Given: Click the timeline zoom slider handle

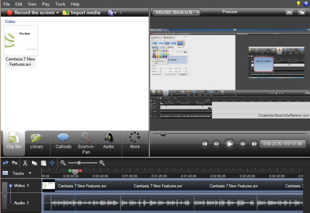Looking at the screenshot, I should [x=79, y=163].
